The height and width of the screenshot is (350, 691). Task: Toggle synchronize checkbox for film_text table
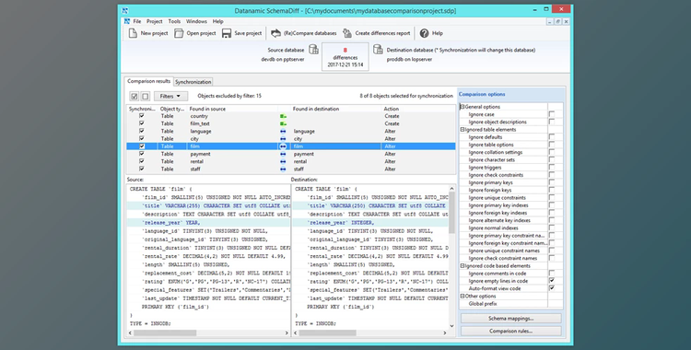tap(142, 123)
